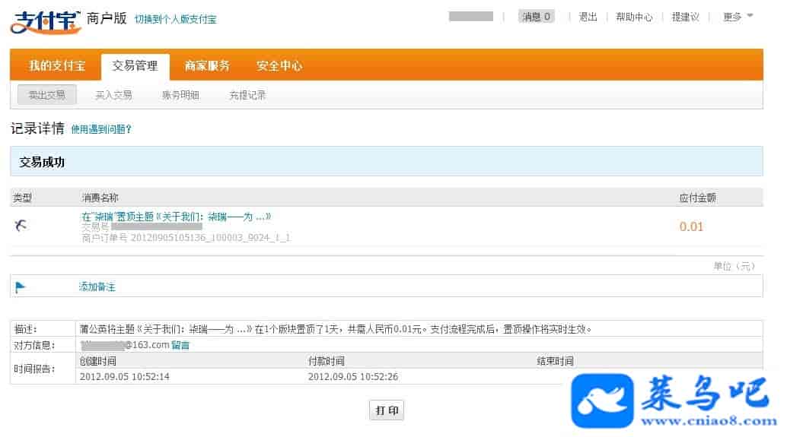Click the Alipay logo
Screen dimensions: 787x437
46,19
